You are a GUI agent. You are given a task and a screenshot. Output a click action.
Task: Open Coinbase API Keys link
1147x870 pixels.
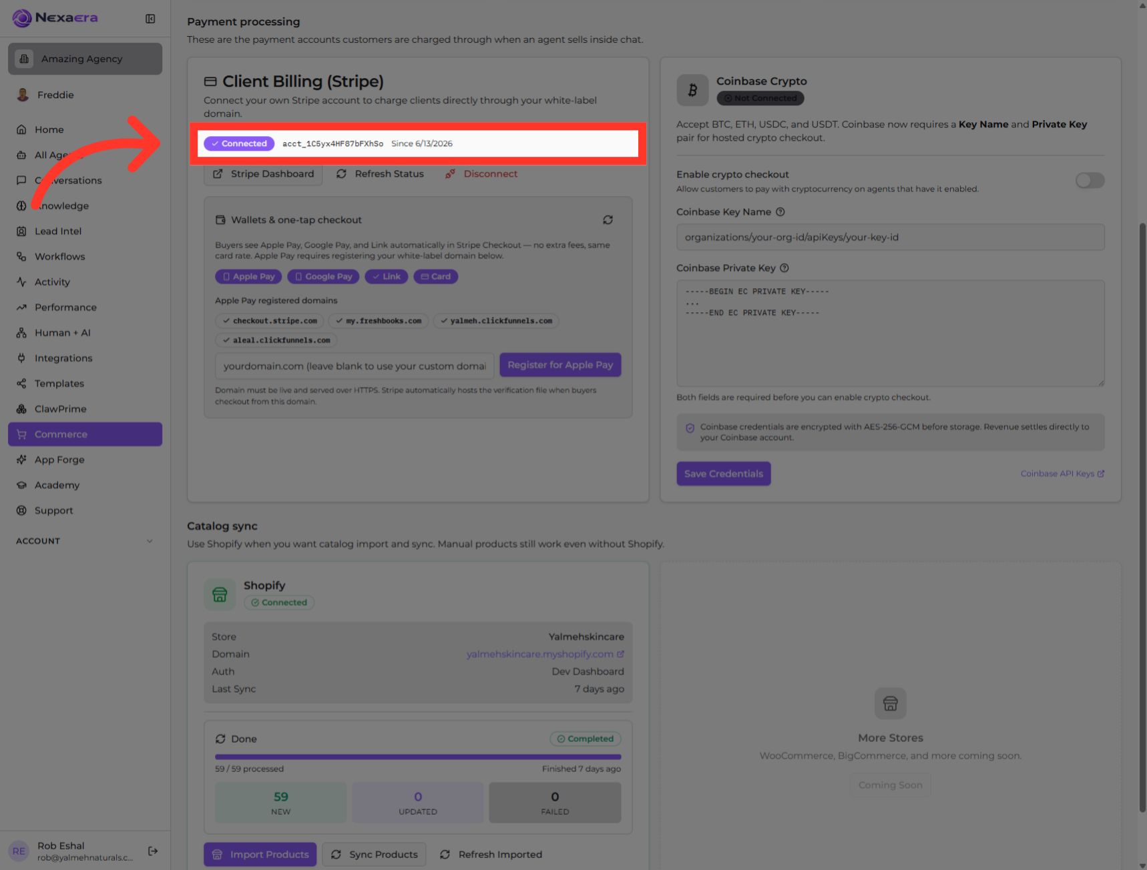pyautogui.click(x=1062, y=474)
